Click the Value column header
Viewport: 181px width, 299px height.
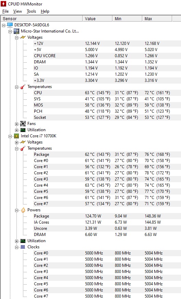97,19
